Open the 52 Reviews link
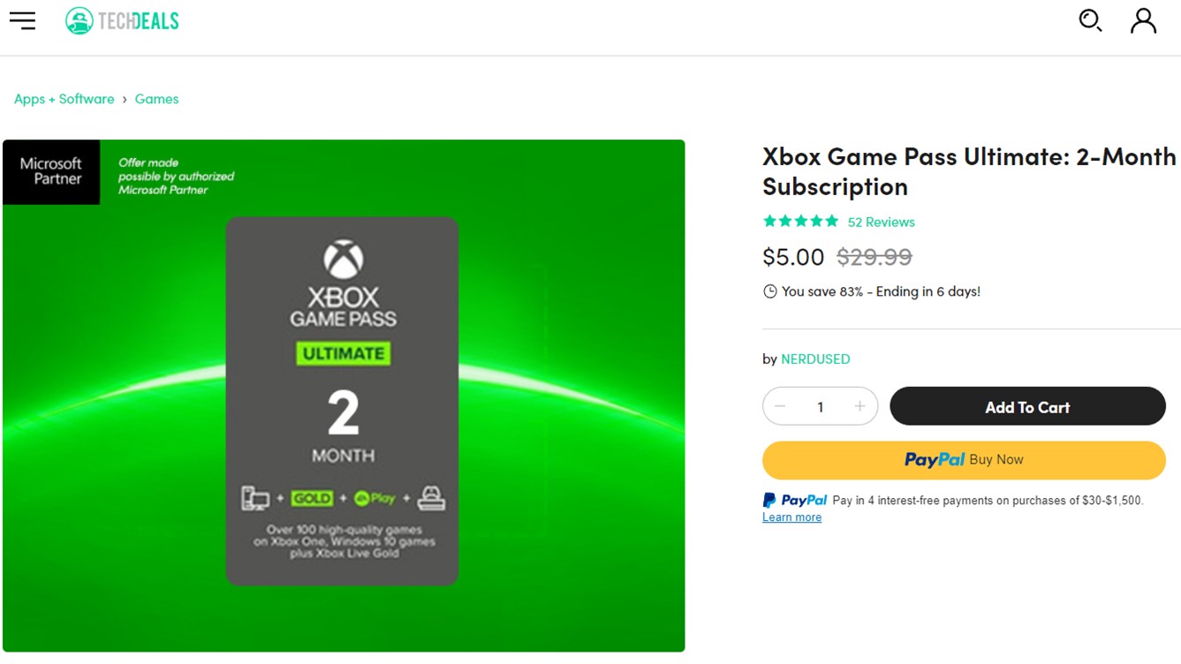1181x664 pixels. tap(881, 222)
